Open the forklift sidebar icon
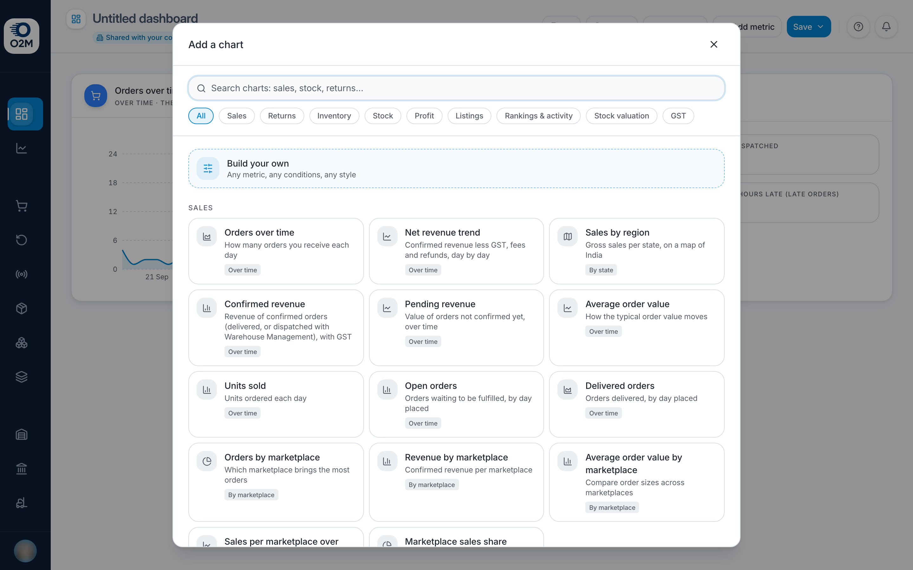The width and height of the screenshot is (913, 570). coord(22,503)
